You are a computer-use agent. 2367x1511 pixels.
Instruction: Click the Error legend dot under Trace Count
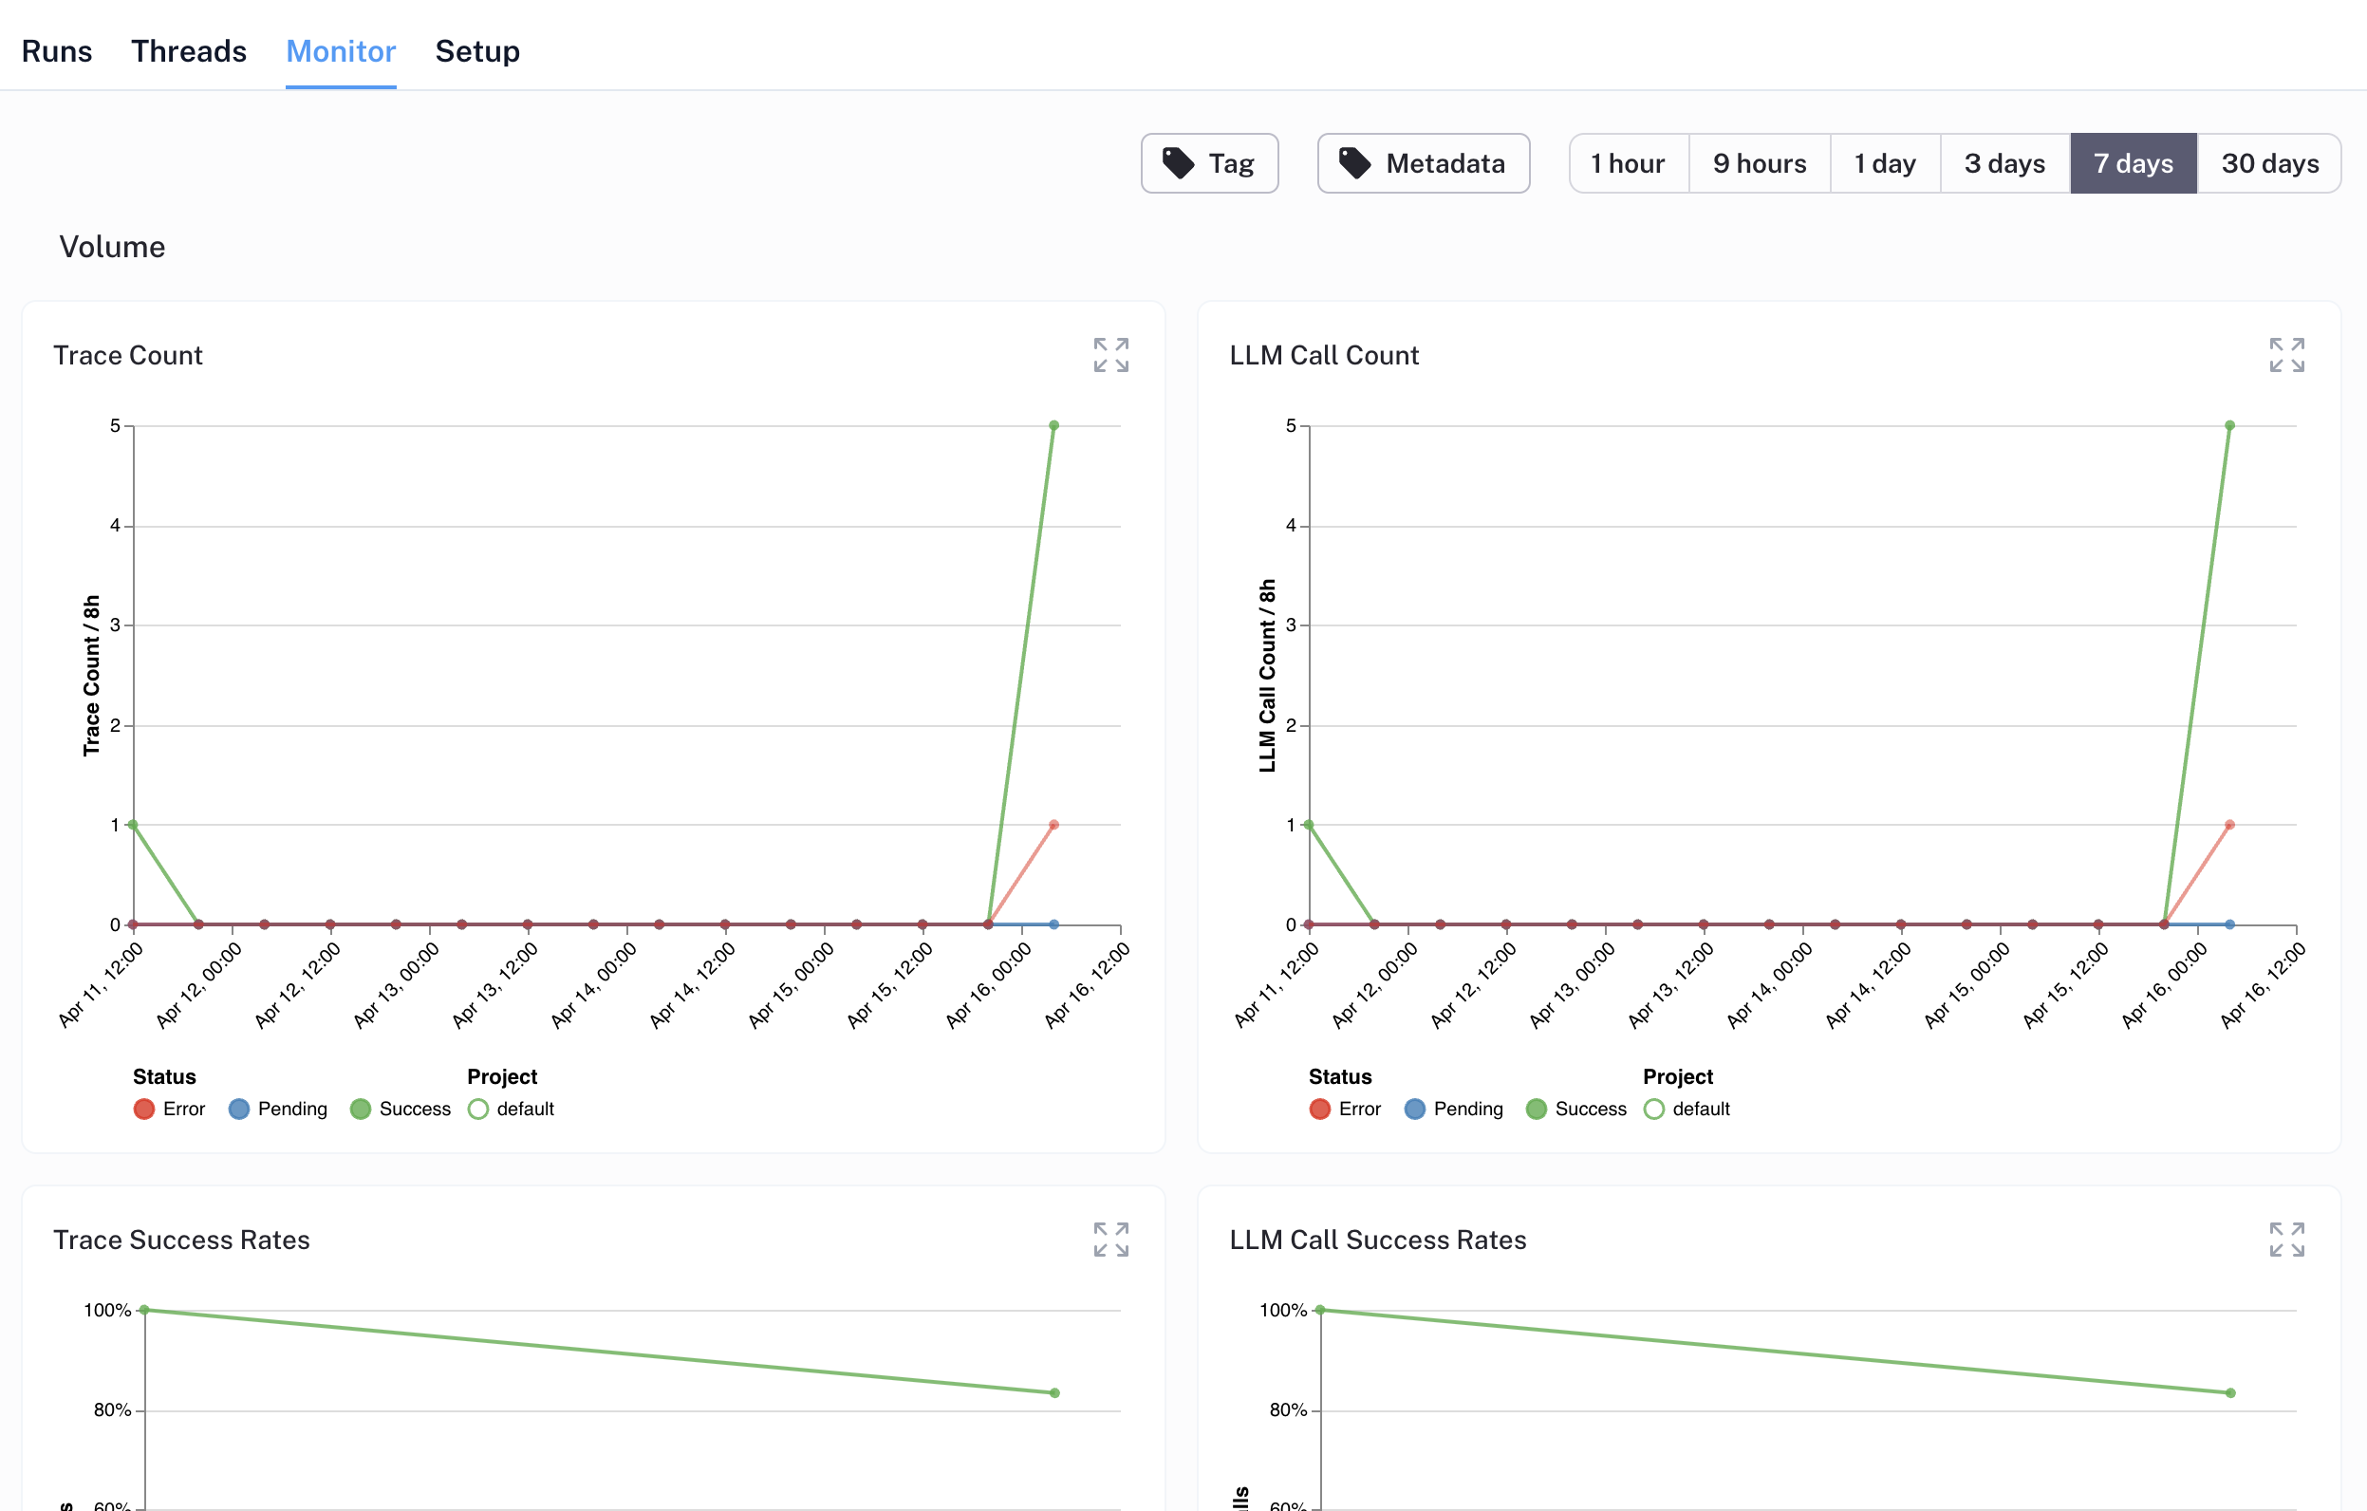pos(143,1109)
